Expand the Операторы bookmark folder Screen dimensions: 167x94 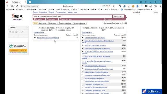click(x=84, y=10)
